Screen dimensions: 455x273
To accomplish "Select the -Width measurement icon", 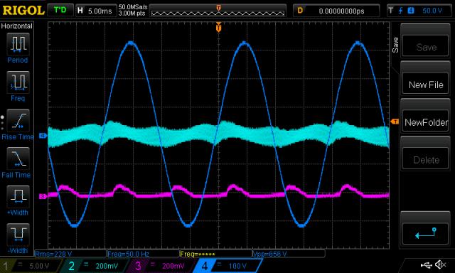I will pos(18,235).
